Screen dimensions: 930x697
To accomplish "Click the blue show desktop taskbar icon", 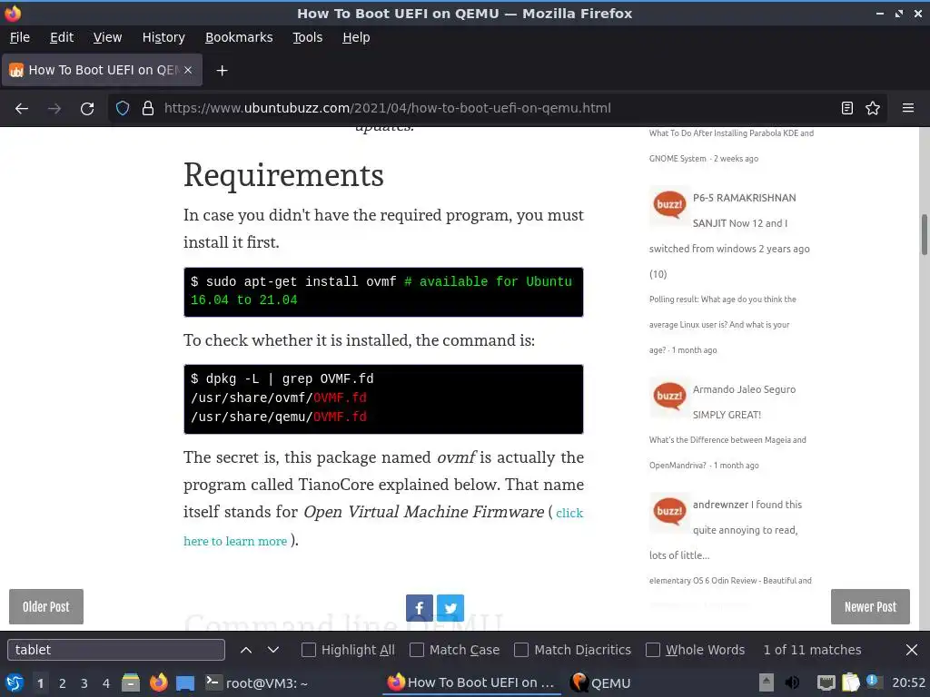I will [185, 682].
